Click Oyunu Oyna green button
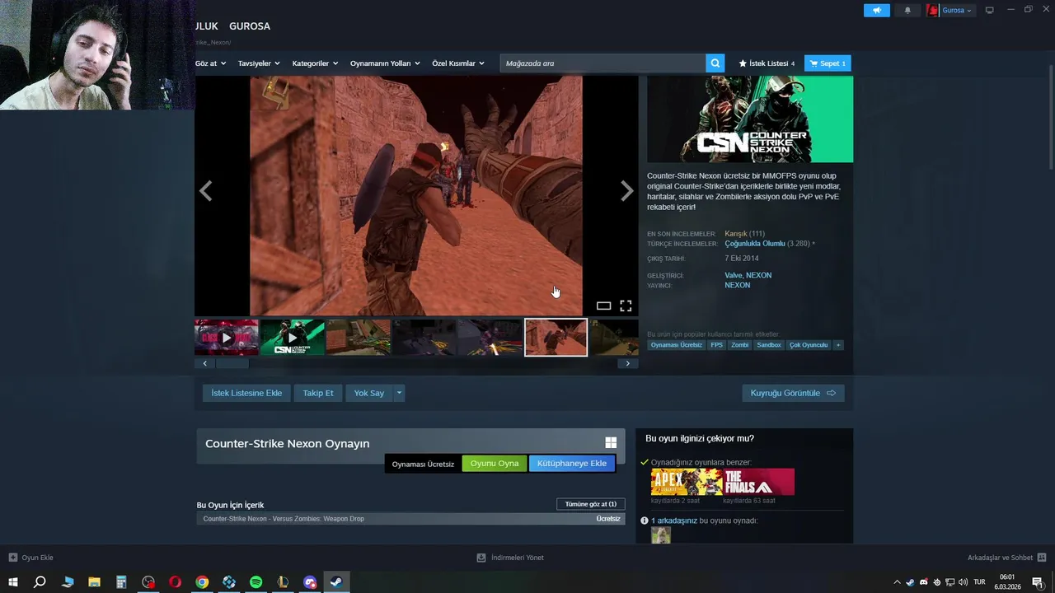Screen dimensions: 1055x593 (x=495, y=463)
